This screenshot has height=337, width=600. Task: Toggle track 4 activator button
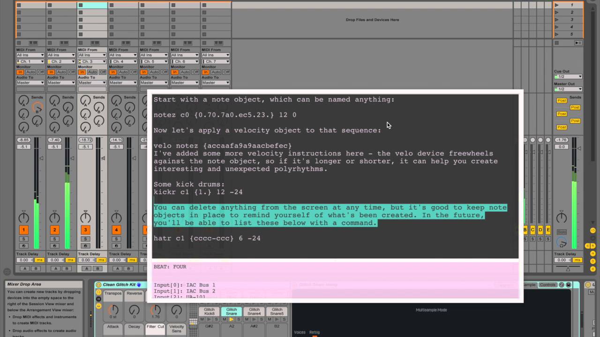click(116, 230)
